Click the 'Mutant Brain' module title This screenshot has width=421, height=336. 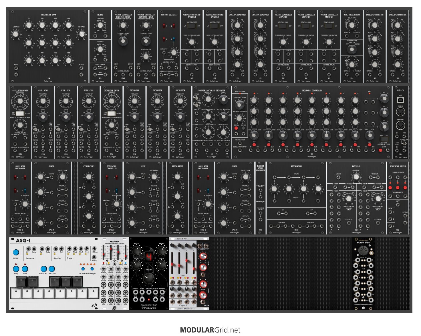(363, 243)
